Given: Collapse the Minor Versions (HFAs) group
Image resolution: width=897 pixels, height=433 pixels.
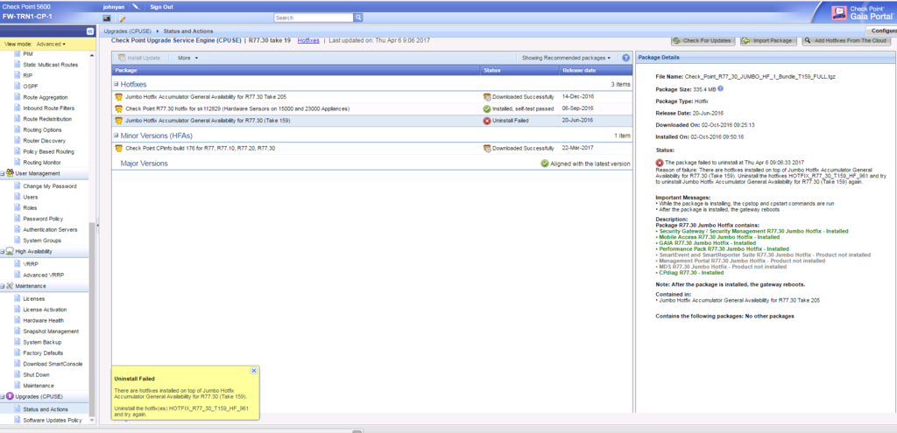Looking at the screenshot, I should 117,136.
